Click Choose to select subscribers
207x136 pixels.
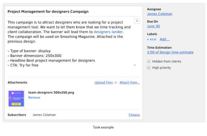134,115
